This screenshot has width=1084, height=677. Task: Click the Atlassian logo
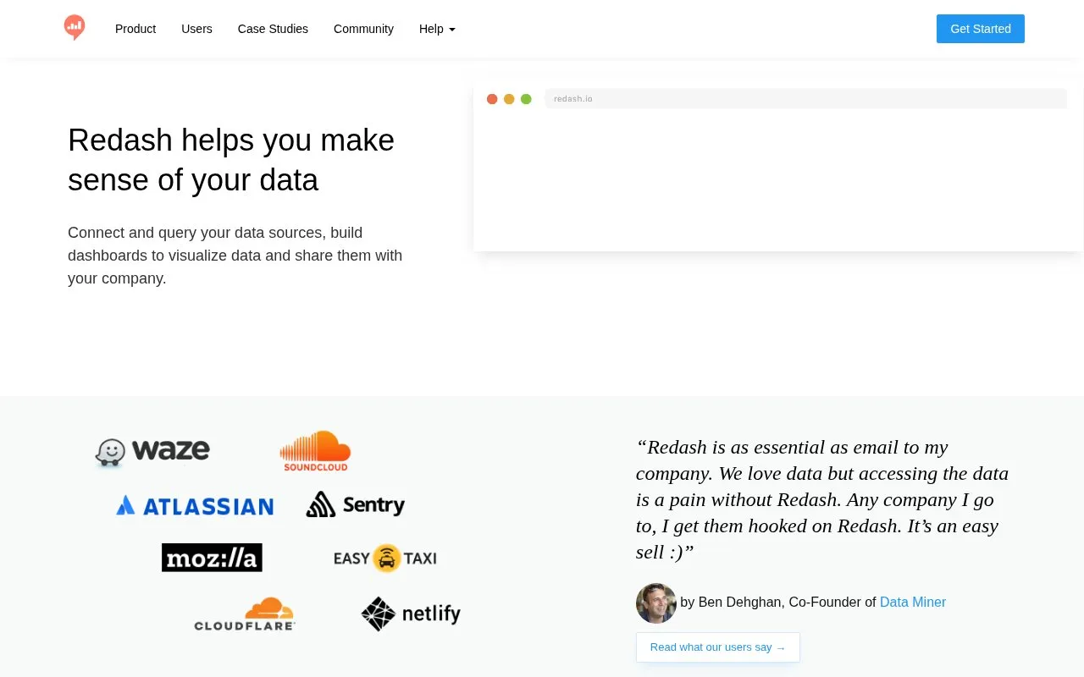[195, 506]
